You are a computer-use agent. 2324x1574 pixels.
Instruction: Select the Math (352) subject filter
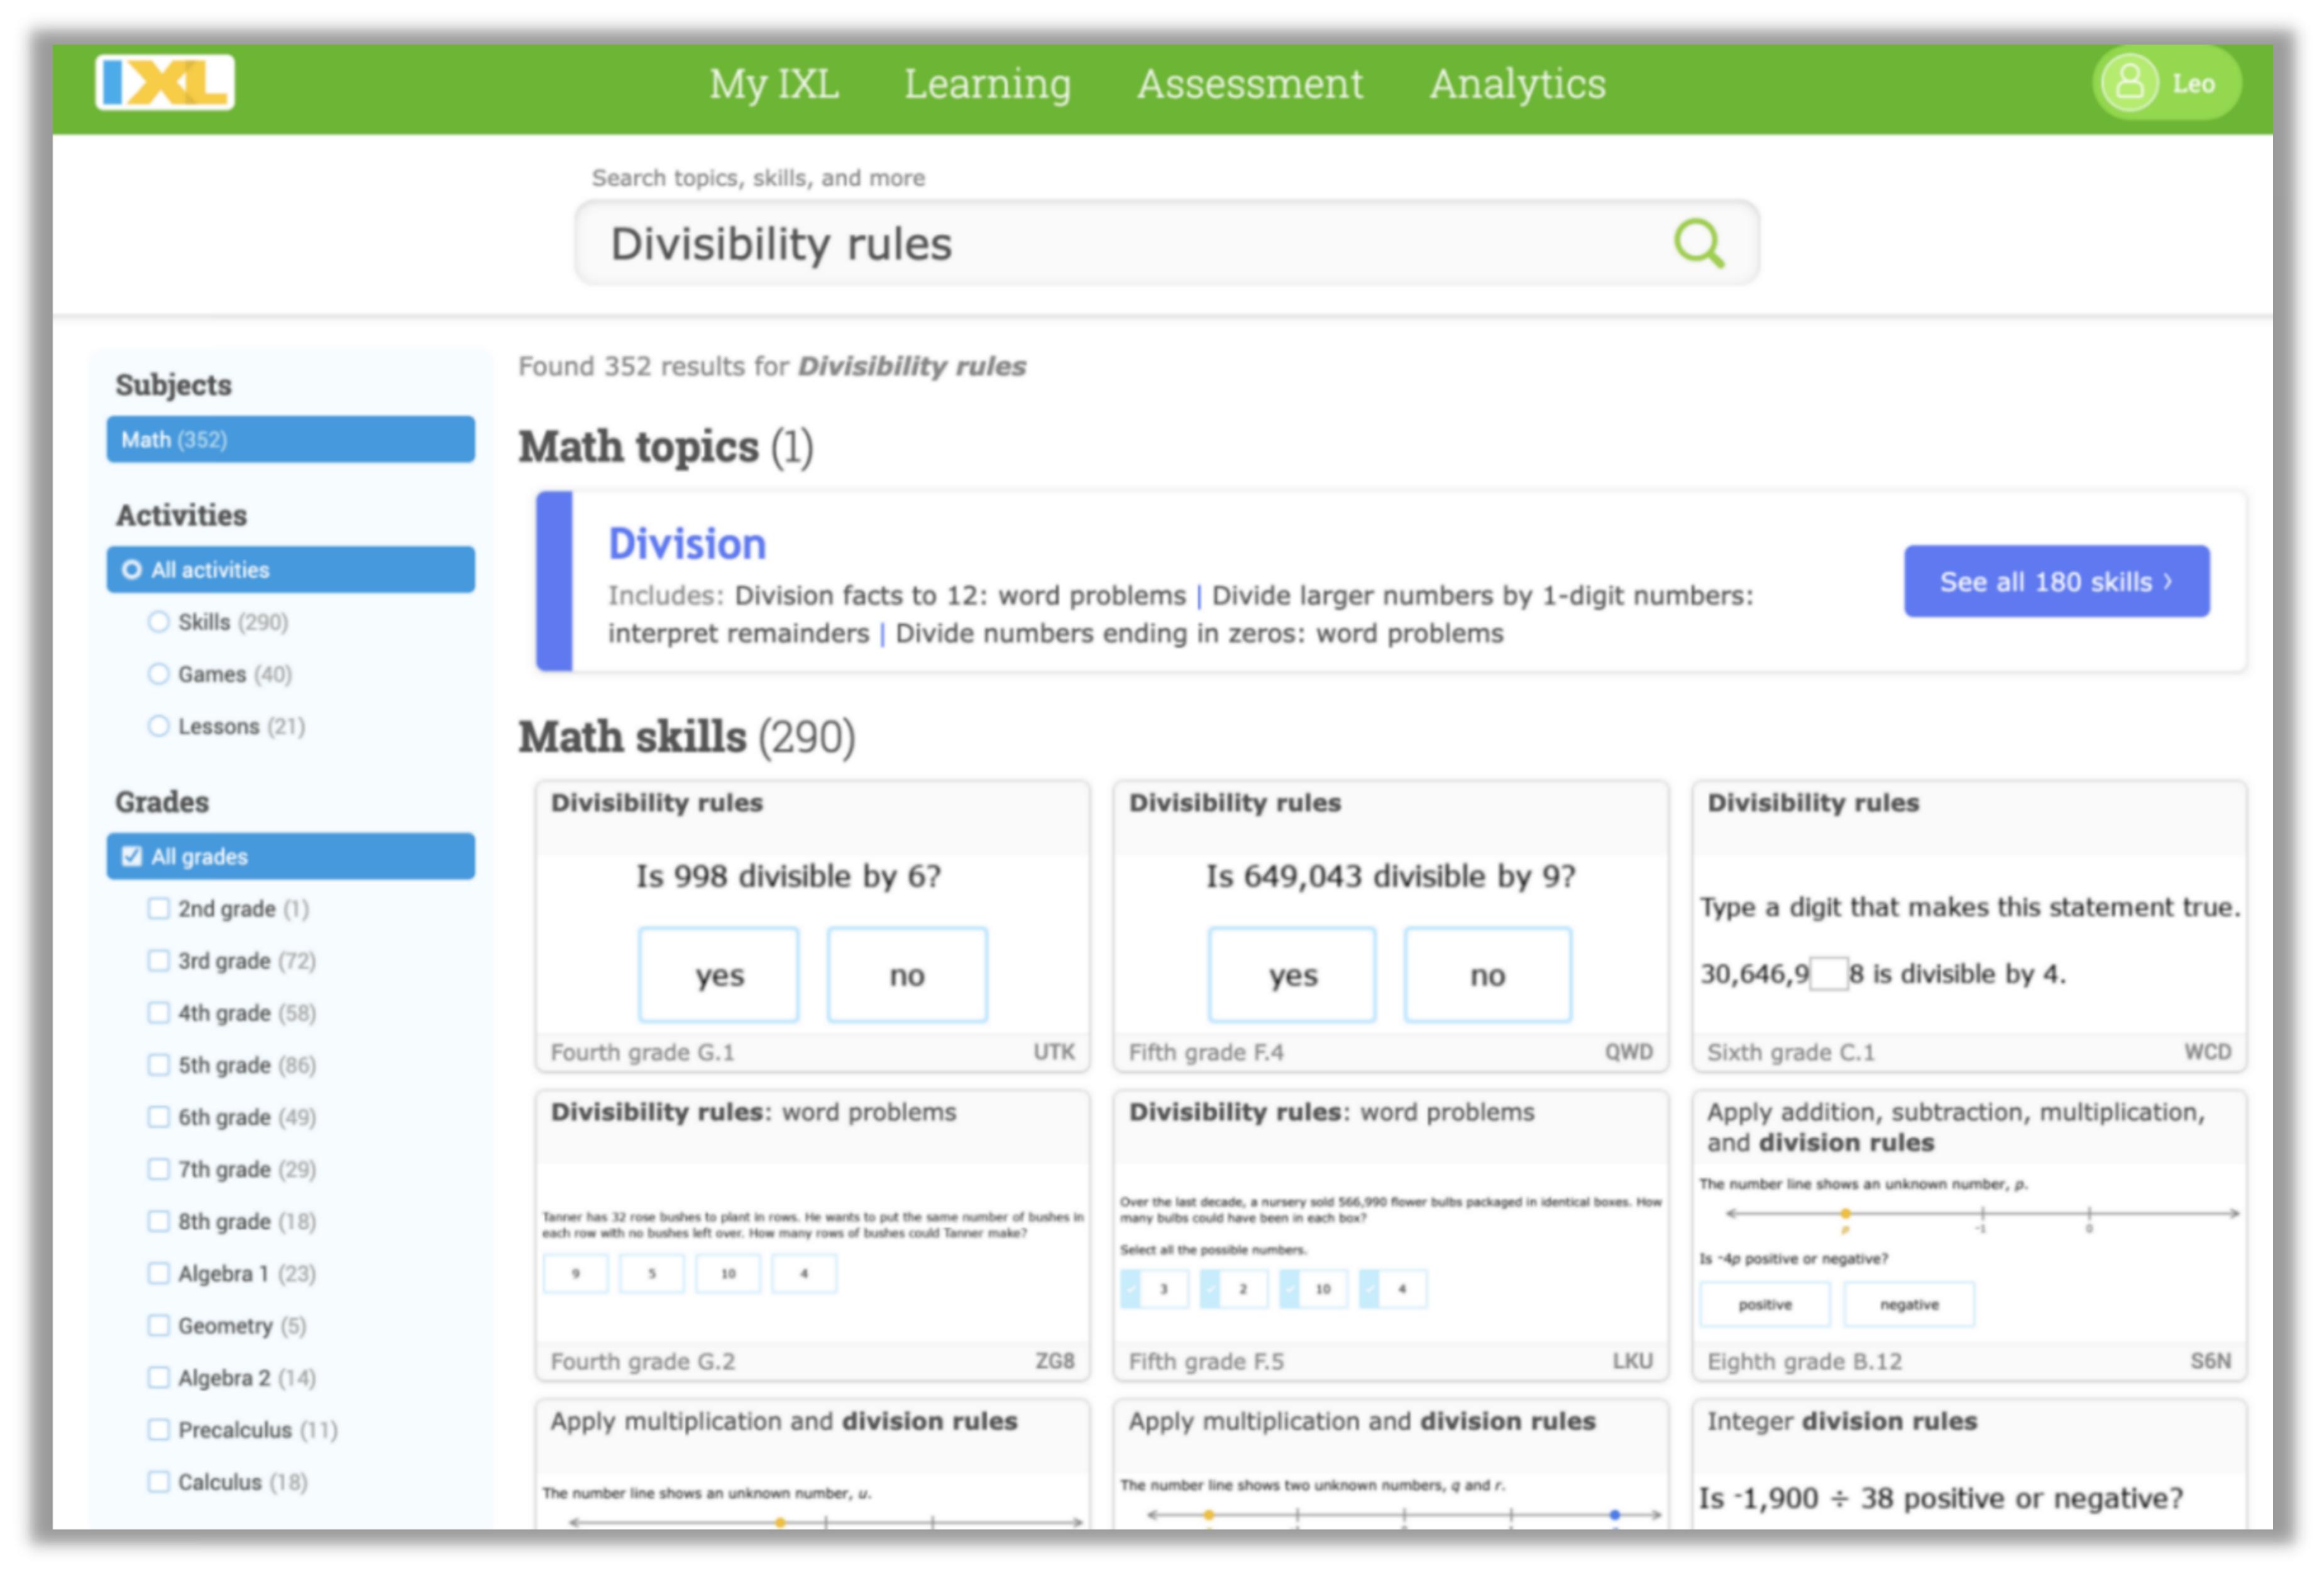pyautogui.click(x=291, y=439)
